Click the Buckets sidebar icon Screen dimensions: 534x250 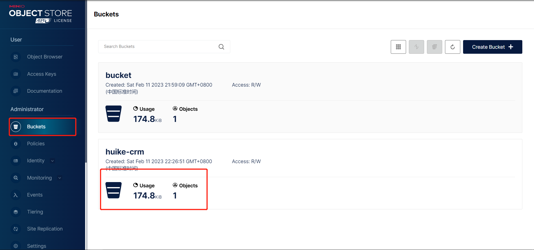click(16, 127)
